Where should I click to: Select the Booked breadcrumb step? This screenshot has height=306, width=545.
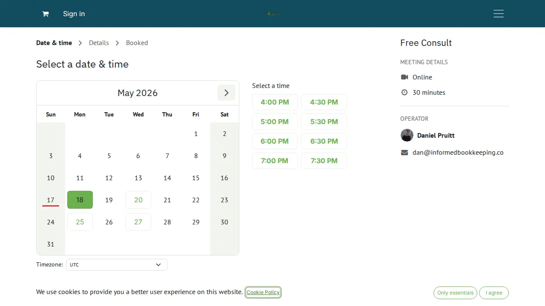point(137,42)
